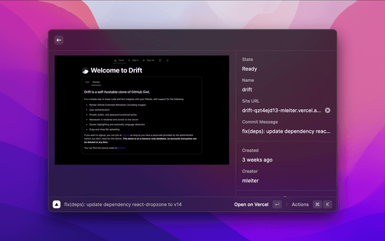Screen dimensions: 385x241
Task: Switch to the Raw tab
Action: click(x=87, y=81)
